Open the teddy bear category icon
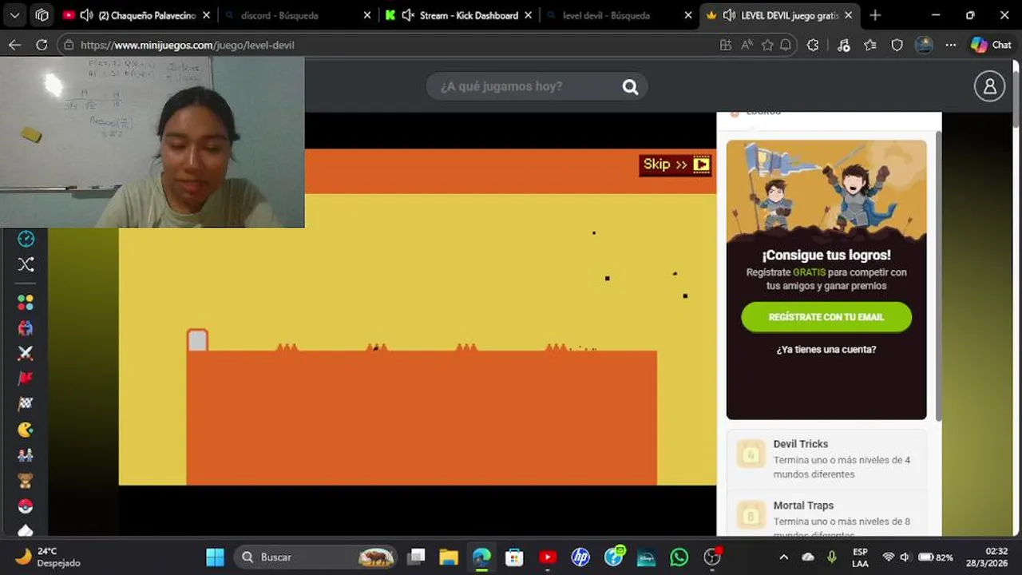This screenshot has width=1022, height=575. (x=26, y=481)
